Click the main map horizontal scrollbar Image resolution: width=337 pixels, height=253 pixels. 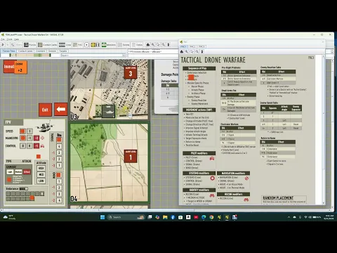166,210
